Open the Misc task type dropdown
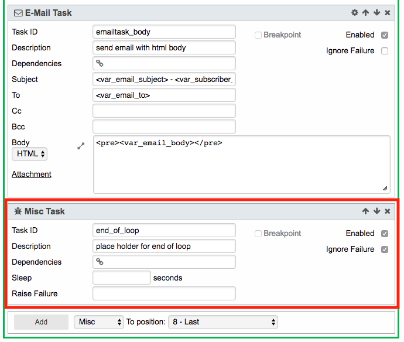This screenshot has width=404, height=342. [99, 322]
